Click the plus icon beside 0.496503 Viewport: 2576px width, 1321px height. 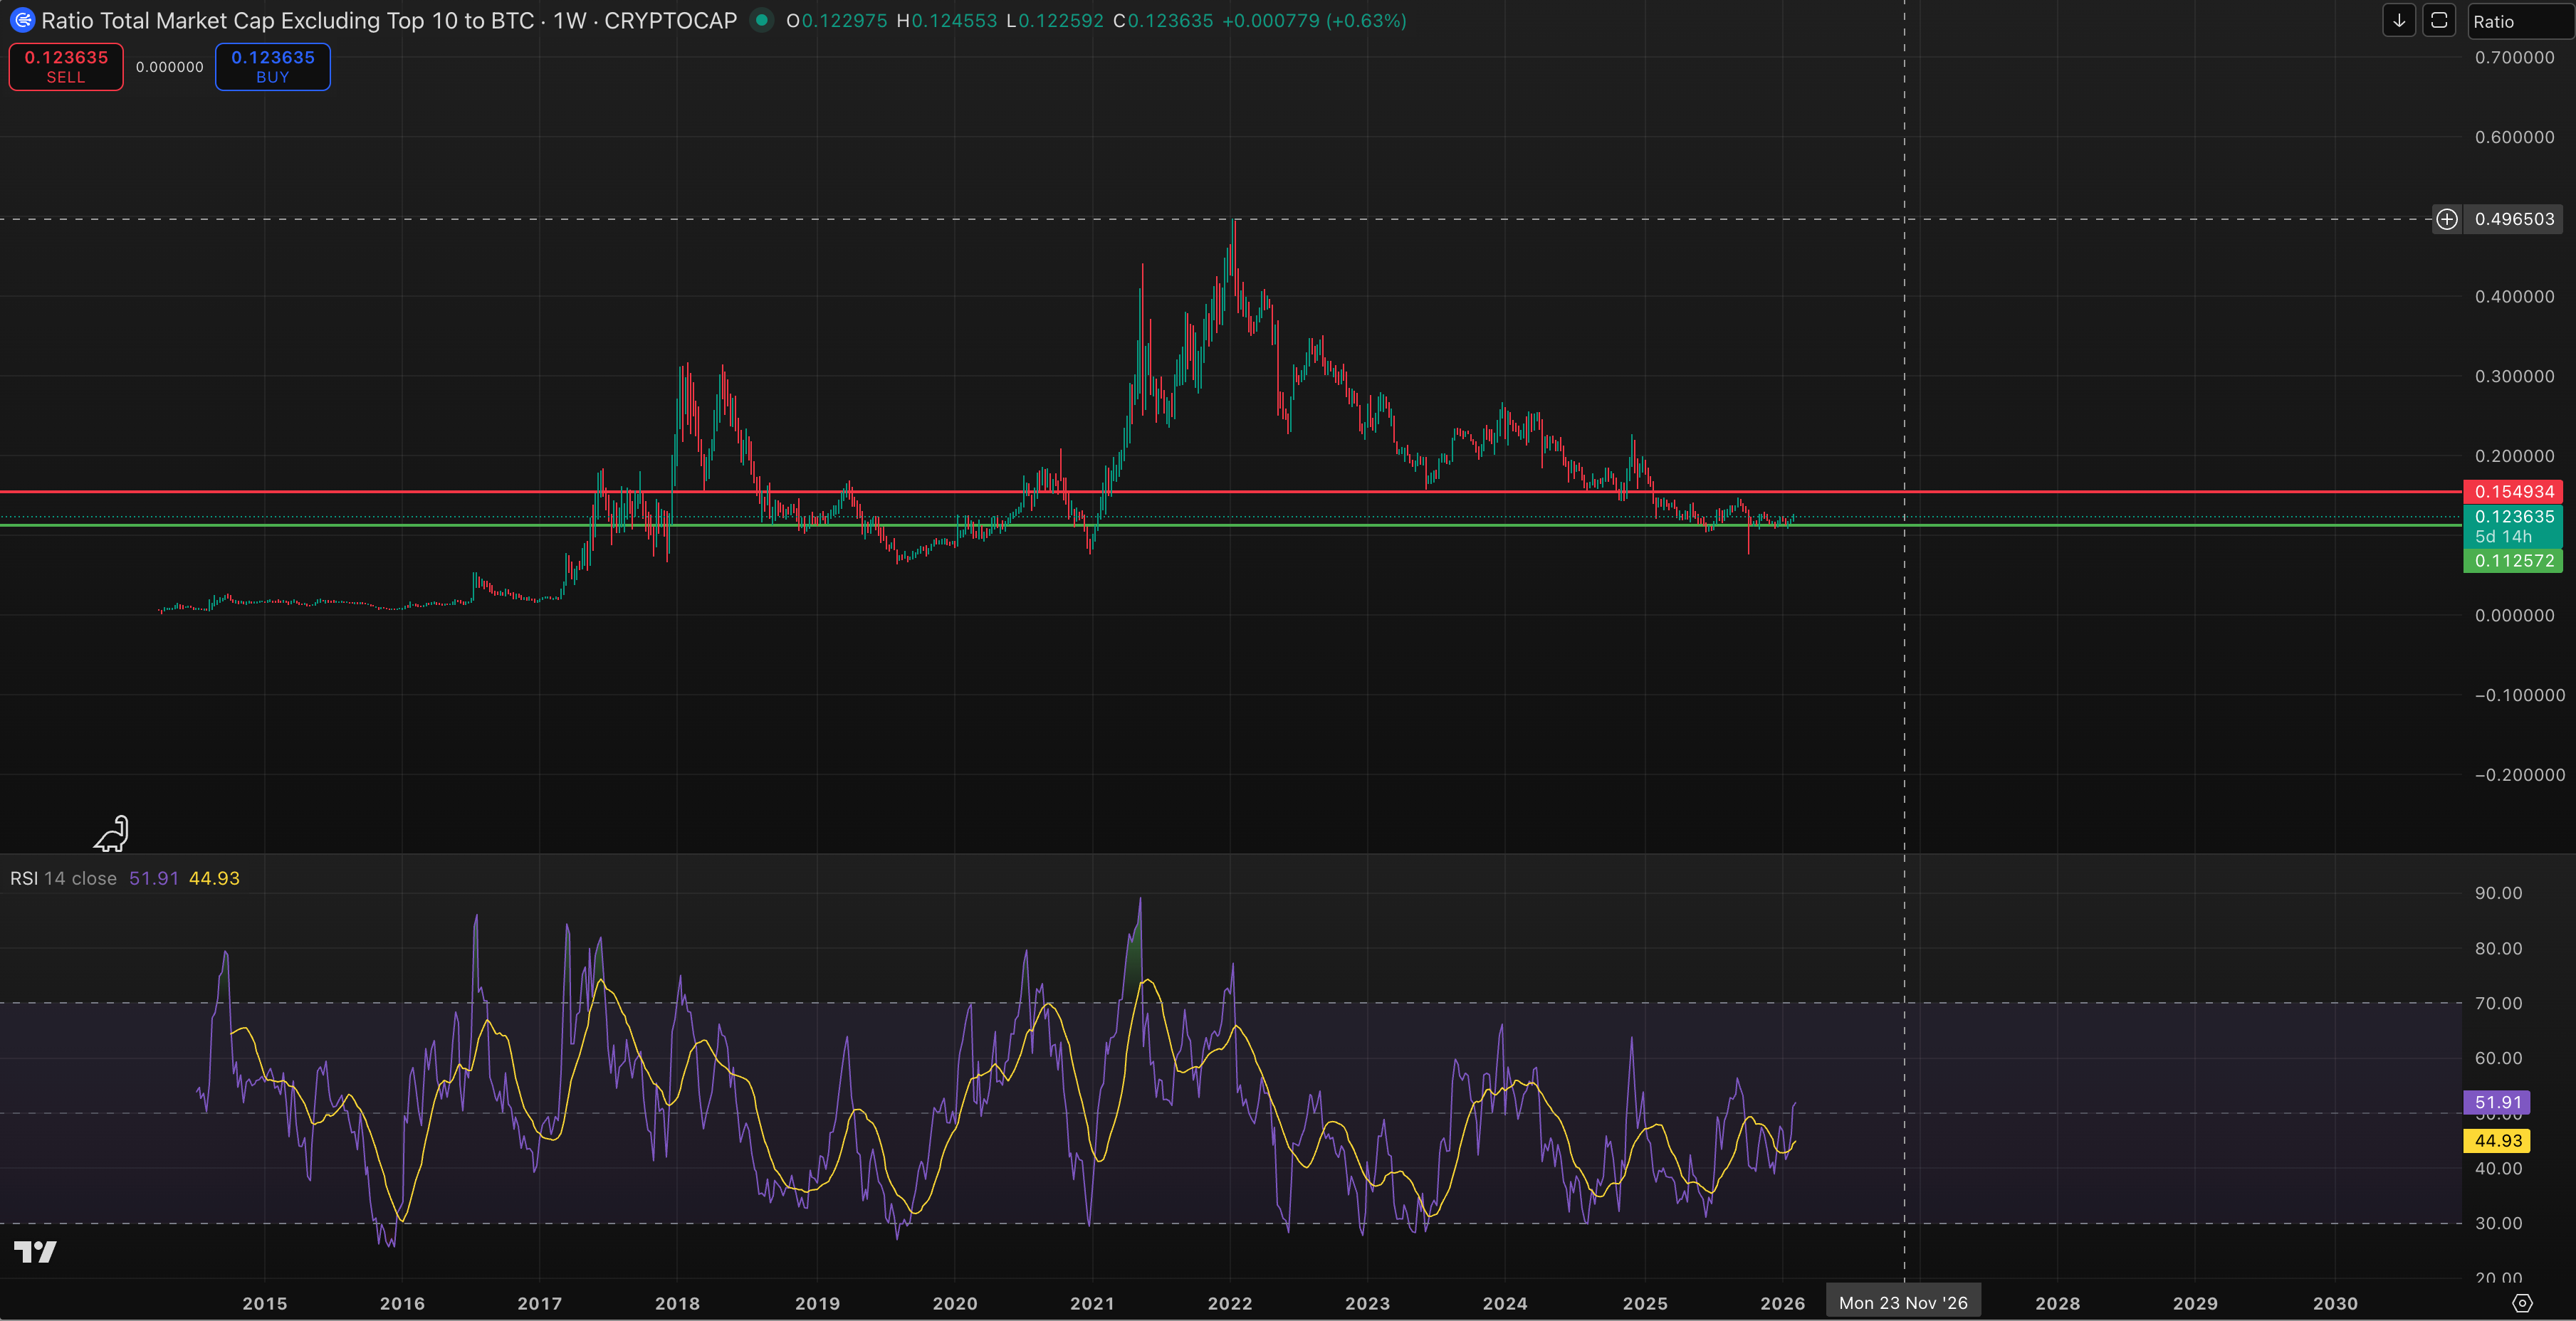click(x=2446, y=219)
